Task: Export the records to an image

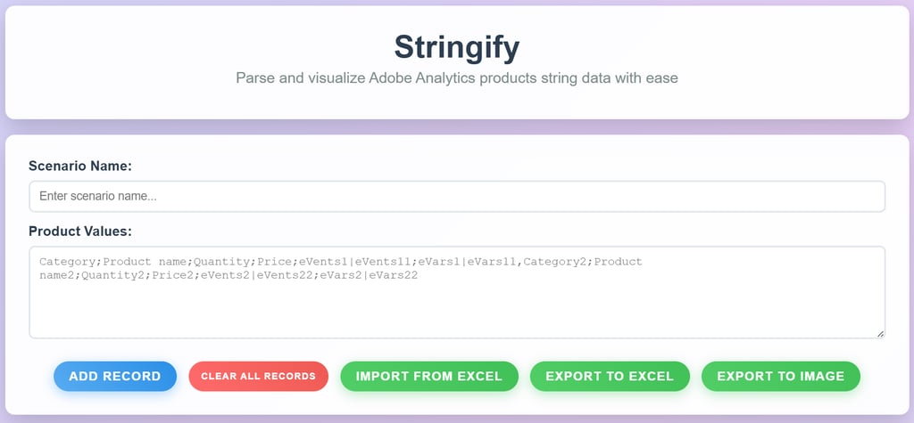Action: click(x=780, y=376)
